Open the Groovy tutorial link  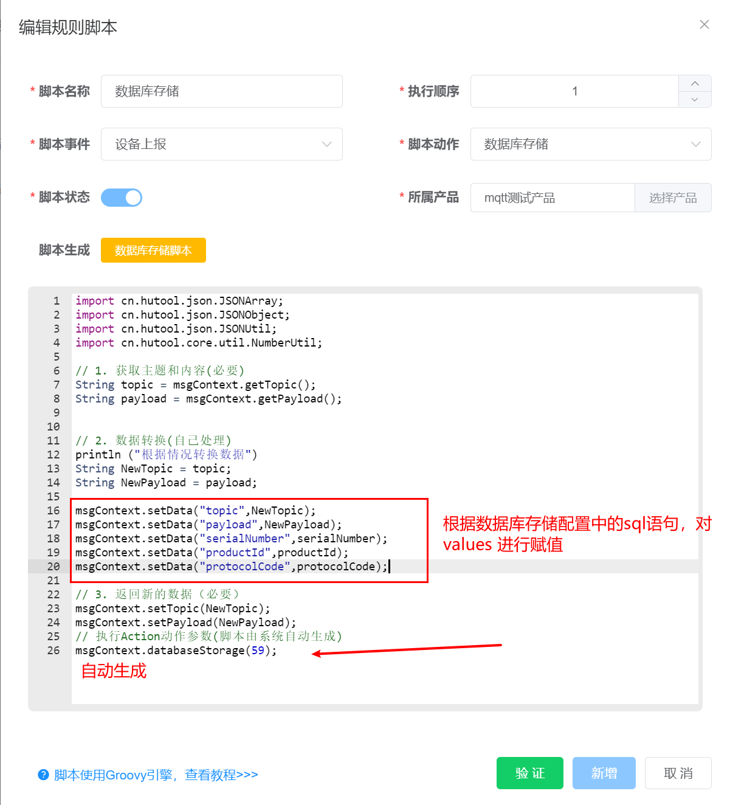156,775
